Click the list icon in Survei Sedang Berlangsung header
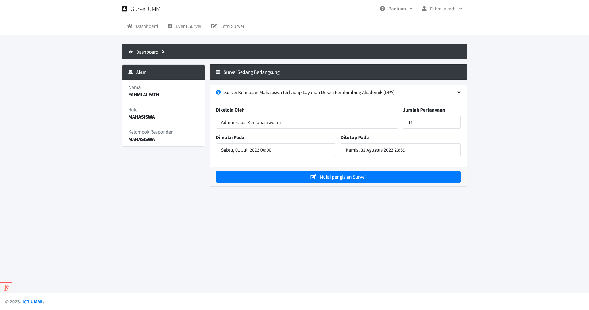This screenshot has height=310, width=589. [218, 72]
